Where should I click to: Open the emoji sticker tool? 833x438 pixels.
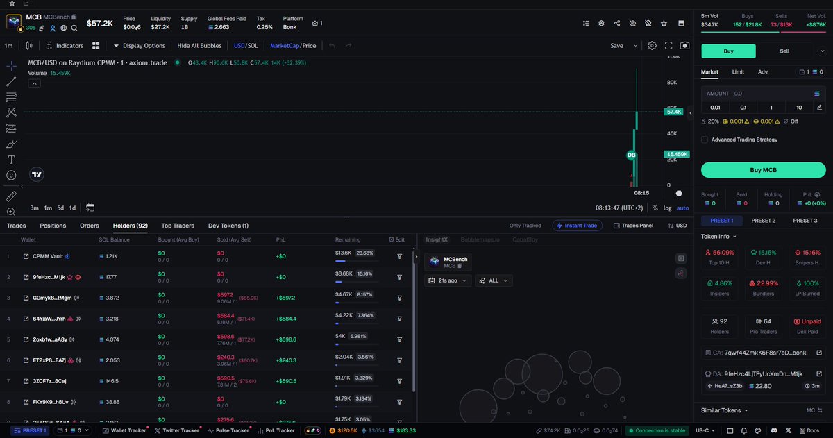coord(11,176)
